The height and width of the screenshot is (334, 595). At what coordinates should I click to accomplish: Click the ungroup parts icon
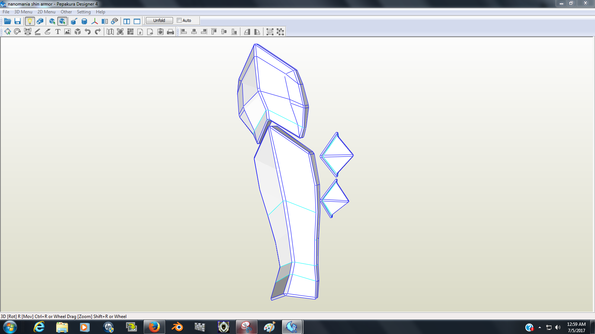pyautogui.click(x=280, y=32)
